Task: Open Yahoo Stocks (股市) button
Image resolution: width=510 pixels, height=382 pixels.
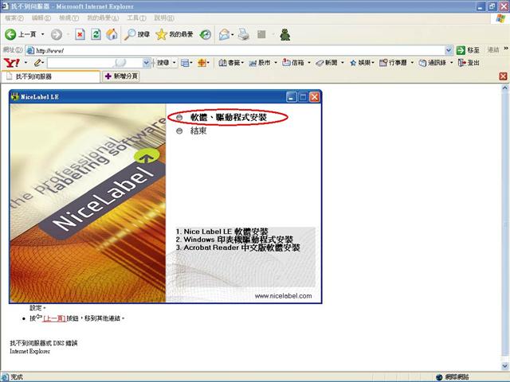Action: coord(260,63)
